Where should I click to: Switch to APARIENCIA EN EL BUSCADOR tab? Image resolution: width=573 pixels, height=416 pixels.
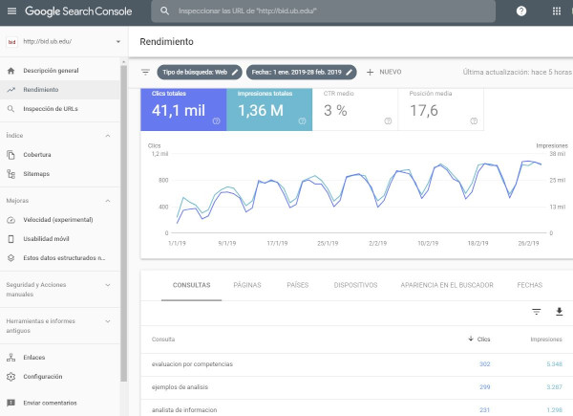tap(447, 285)
